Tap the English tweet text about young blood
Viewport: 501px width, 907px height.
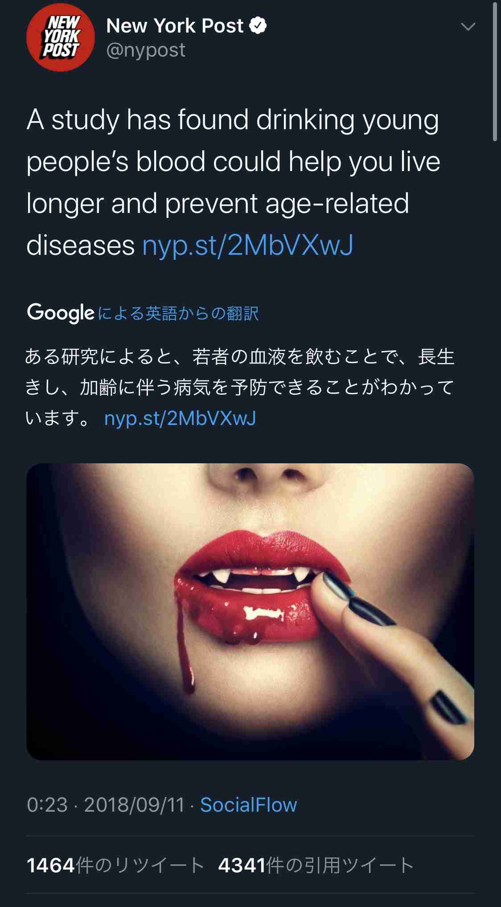[x=234, y=183]
